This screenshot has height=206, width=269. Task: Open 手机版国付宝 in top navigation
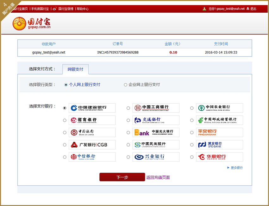40,9
